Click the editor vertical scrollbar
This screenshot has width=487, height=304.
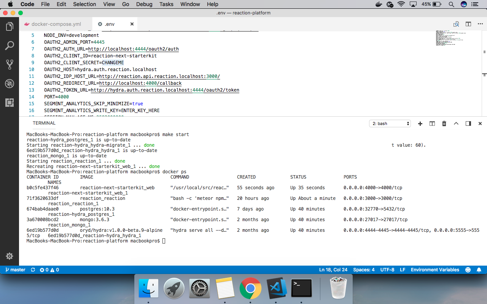click(484, 52)
